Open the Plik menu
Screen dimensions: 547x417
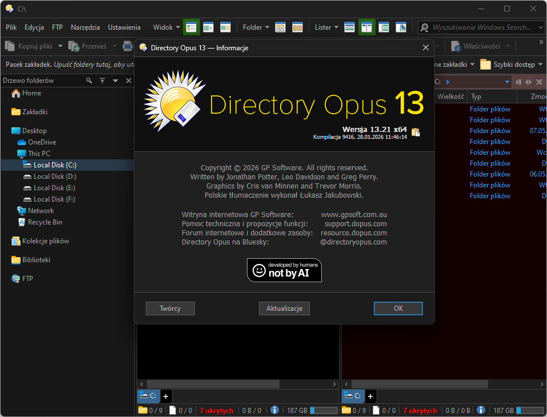coord(11,27)
